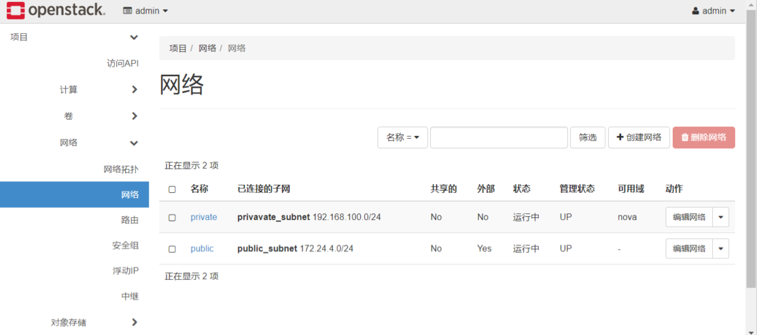Click the OpenStack logo

pyautogui.click(x=56, y=11)
